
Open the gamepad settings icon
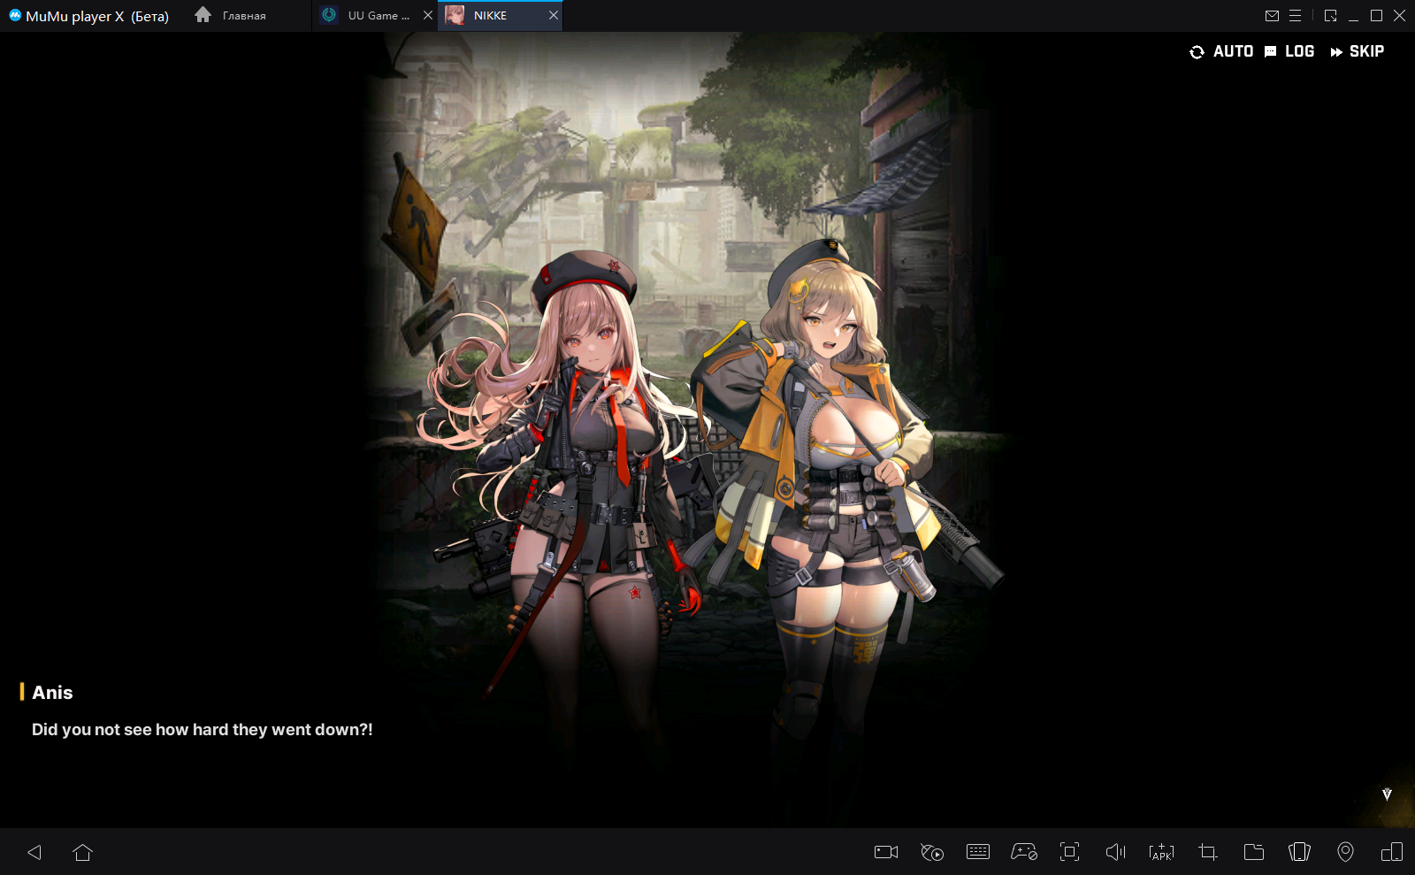click(x=1024, y=852)
